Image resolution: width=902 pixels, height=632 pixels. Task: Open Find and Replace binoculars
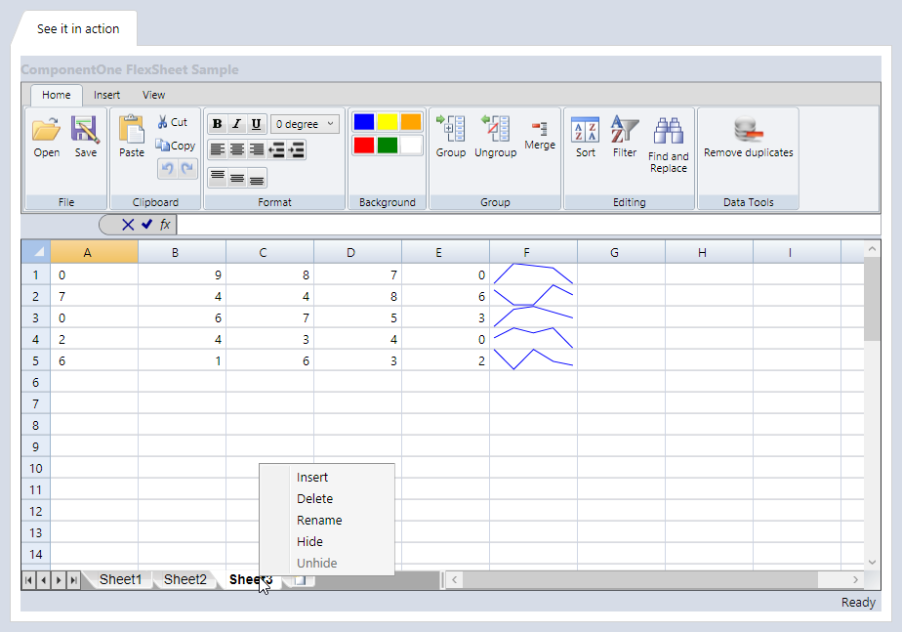(x=668, y=131)
